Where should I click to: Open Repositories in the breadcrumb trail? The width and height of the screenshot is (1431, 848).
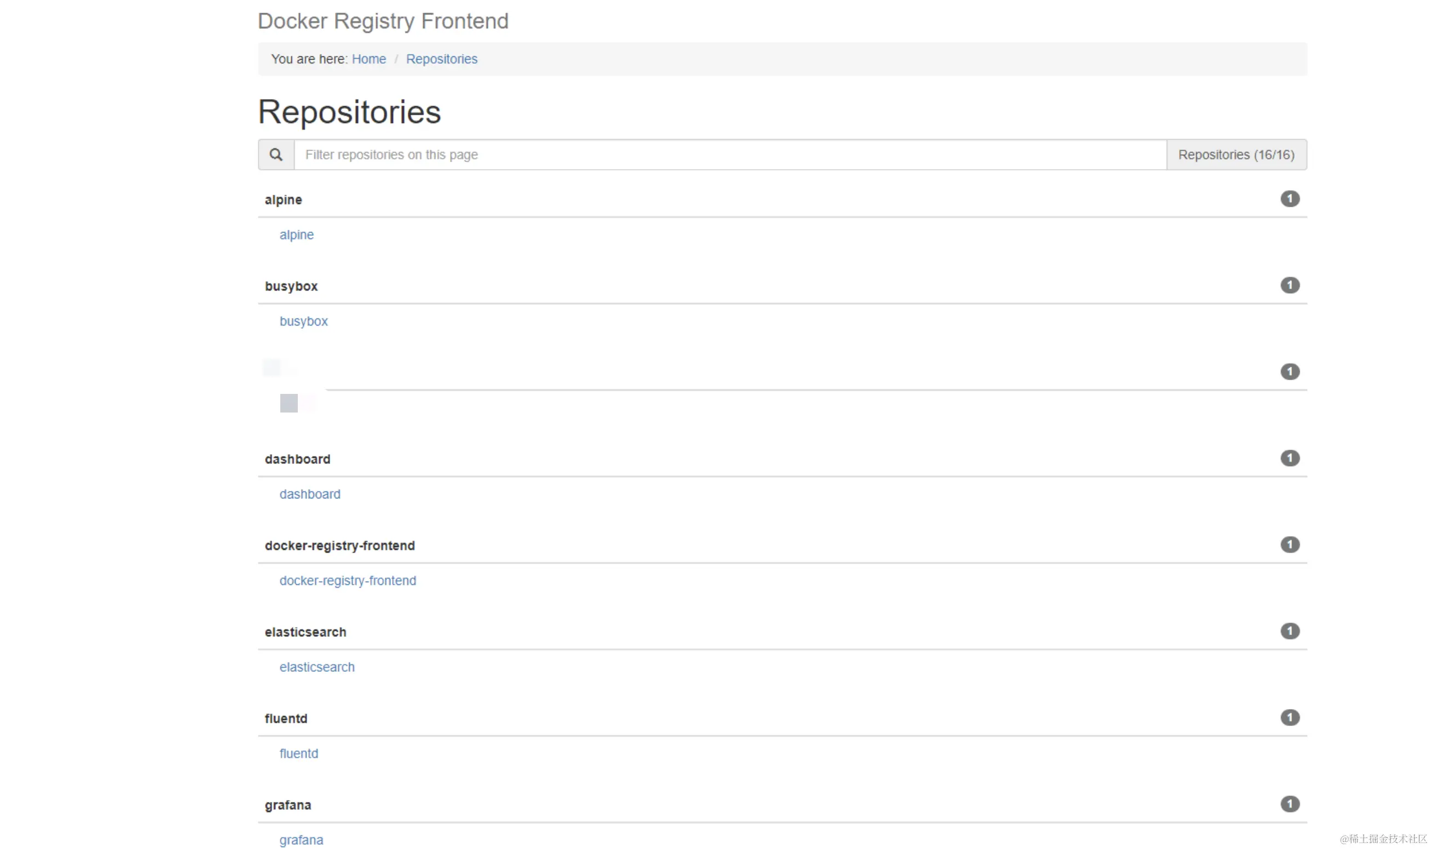[441, 59]
